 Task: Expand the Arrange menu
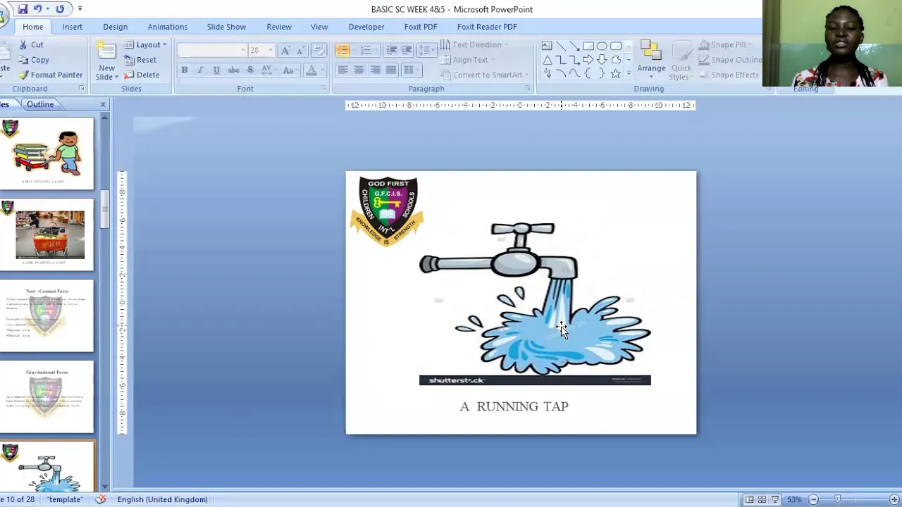pyautogui.click(x=651, y=61)
